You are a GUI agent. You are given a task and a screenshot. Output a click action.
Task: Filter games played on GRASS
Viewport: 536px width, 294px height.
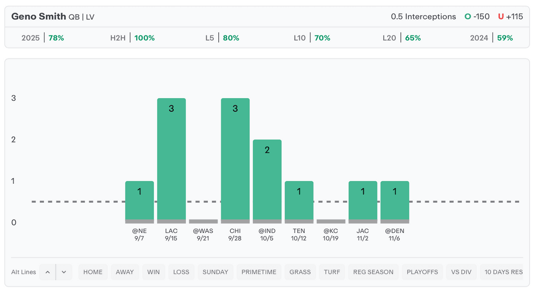point(300,272)
